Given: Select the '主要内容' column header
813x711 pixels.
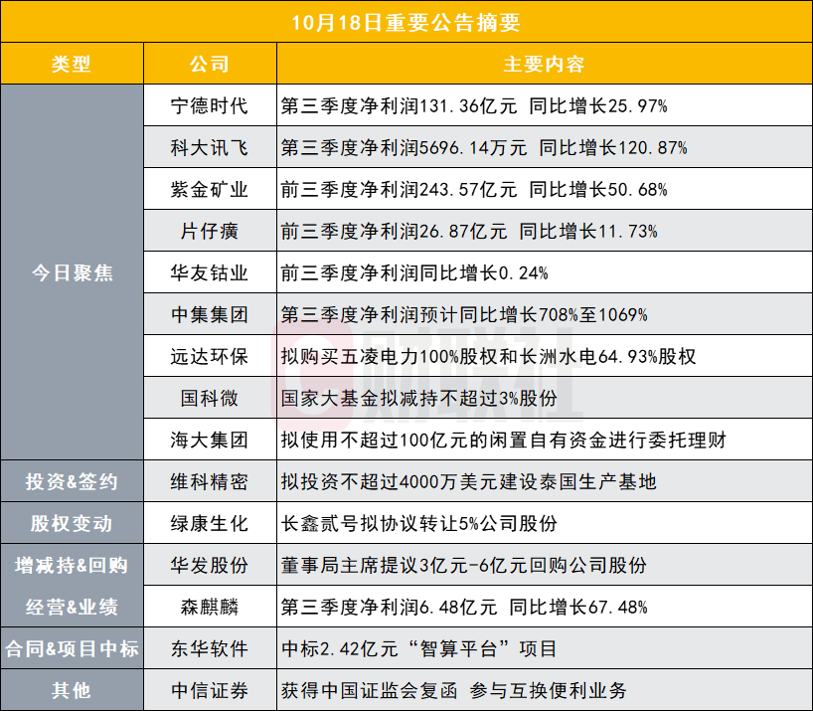Looking at the screenshot, I should (x=544, y=64).
